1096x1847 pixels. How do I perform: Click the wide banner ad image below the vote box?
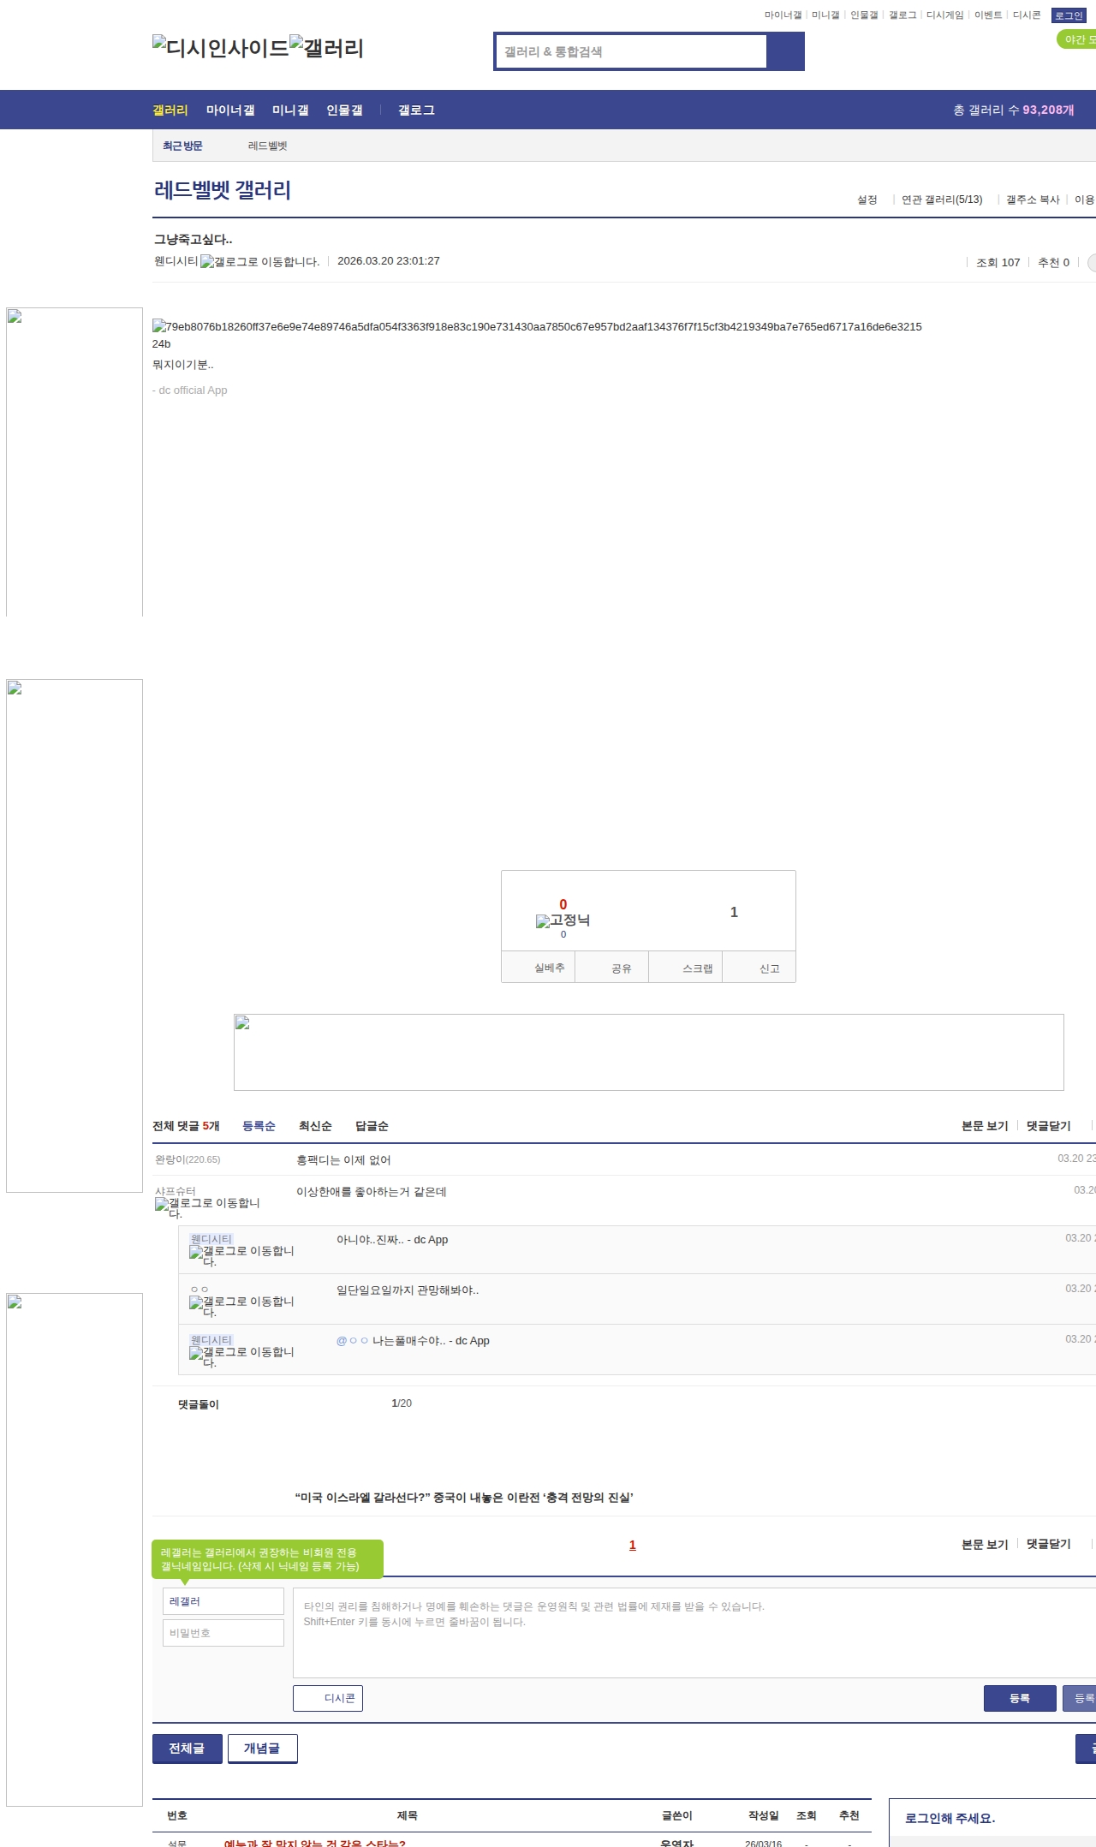pos(649,1052)
